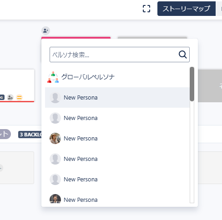Click the person-gear icon on the story card
Image resolution: width=222 pixels, height=220 pixels.
tap(10, 97)
